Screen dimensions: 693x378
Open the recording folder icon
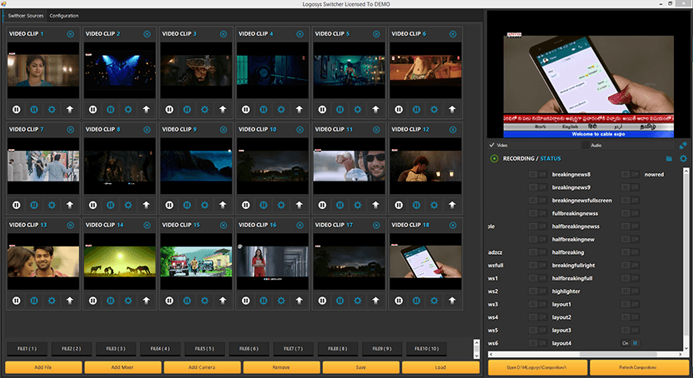pyautogui.click(x=669, y=158)
